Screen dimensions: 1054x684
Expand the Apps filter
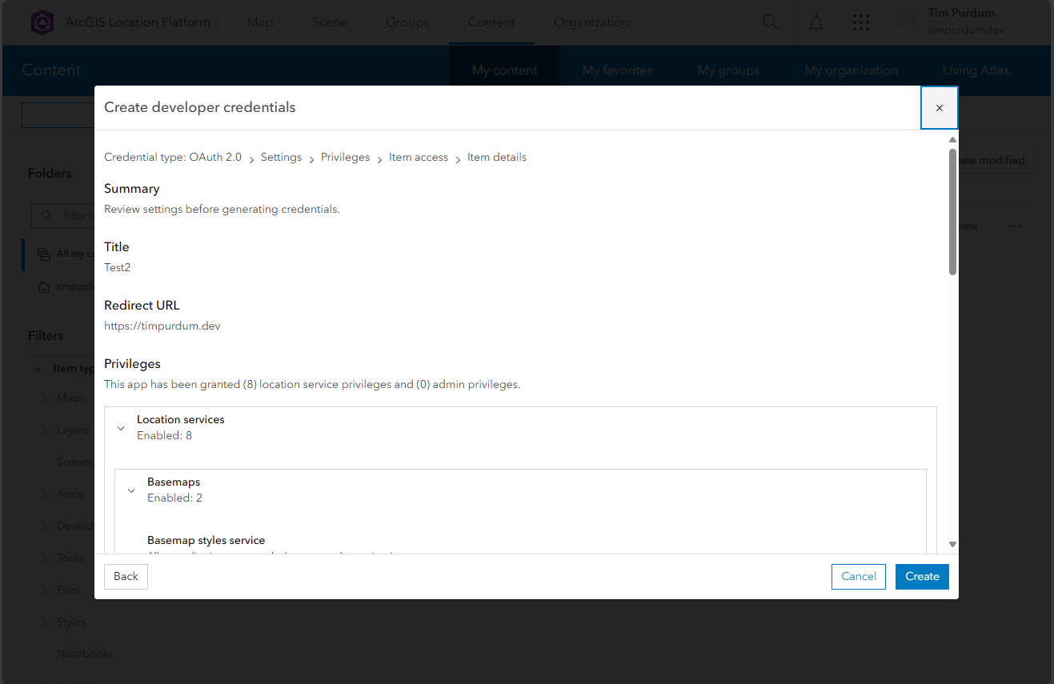pyautogui.click(x=44, y=494)
